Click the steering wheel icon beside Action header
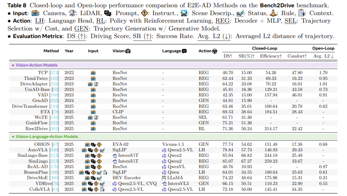 coord(215,51)
